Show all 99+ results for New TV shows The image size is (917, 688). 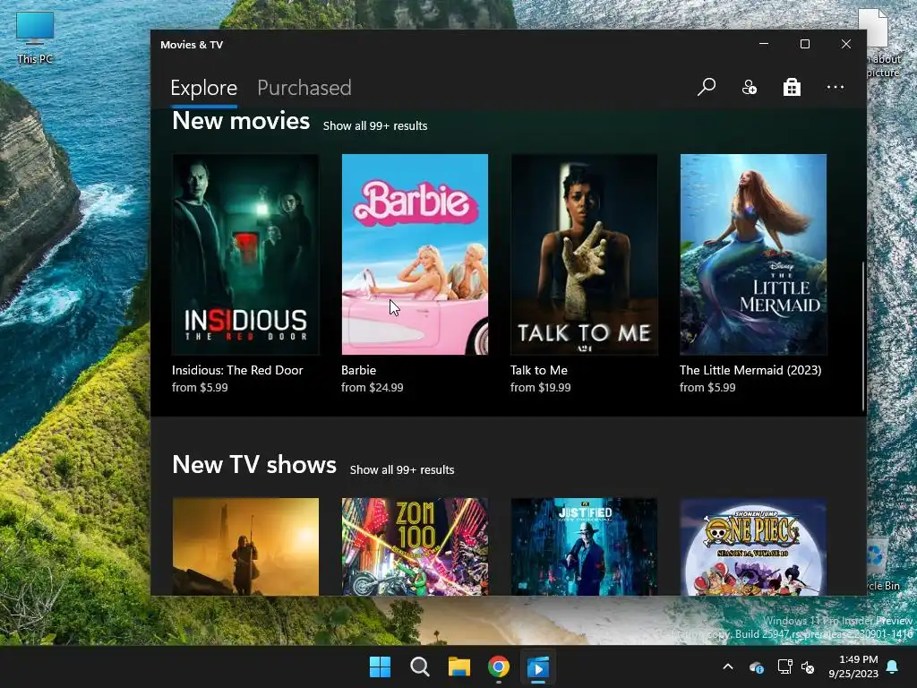pos(402,469)
